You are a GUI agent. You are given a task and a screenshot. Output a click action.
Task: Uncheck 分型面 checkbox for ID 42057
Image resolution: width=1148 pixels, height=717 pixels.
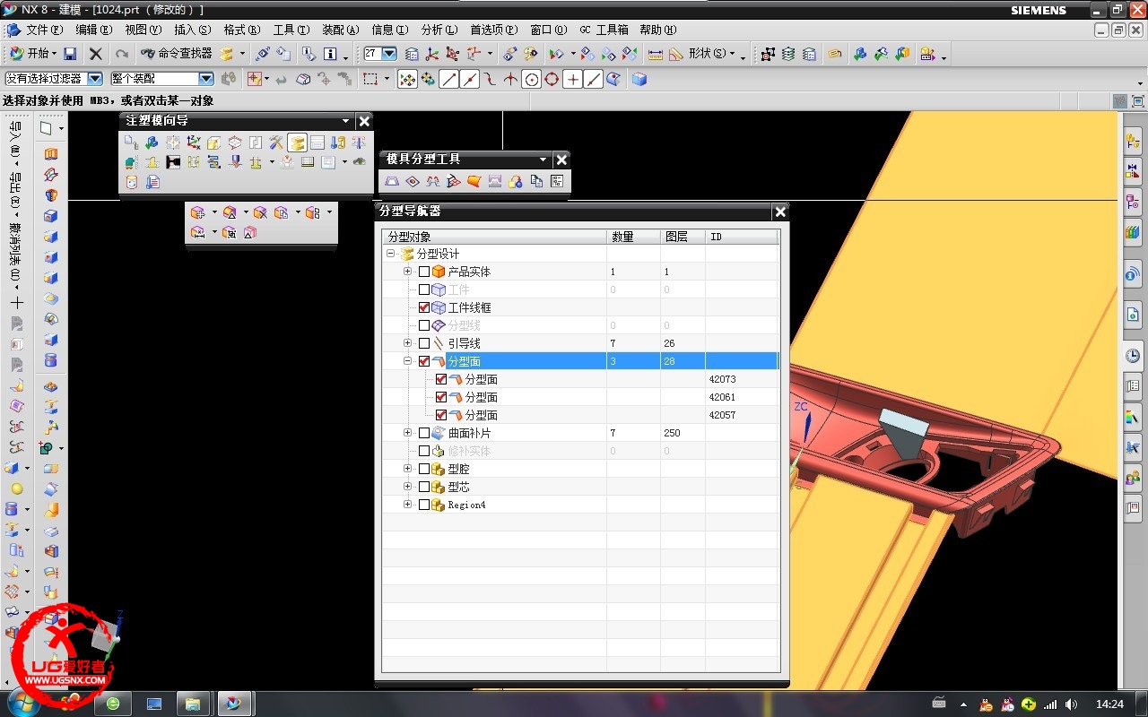click(x=441, y=415)
